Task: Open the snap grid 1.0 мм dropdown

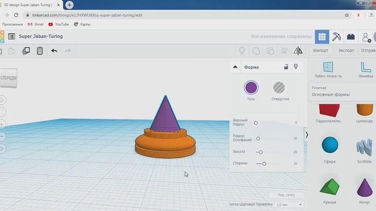Action: (x=289, y=205)
